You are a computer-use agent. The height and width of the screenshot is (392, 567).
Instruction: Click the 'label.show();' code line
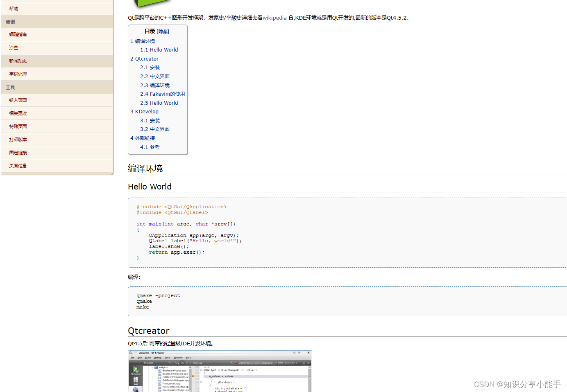pyautogui.click(x=169, y=247)
